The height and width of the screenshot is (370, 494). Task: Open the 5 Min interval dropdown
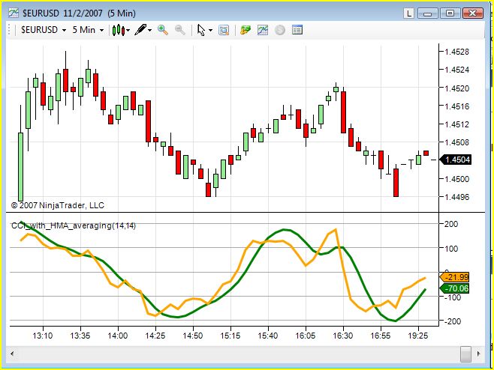coord(88,30)
